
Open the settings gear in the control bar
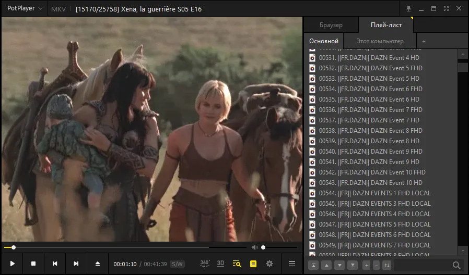[x=269, y=264]
